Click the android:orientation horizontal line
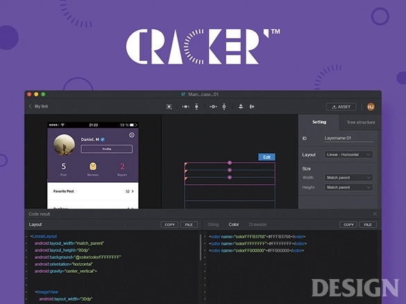 (x=64, y=265)
